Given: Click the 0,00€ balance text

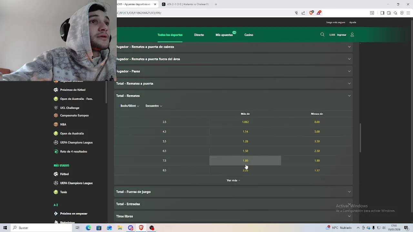Looking at the screenshot, I should click(x=332, y=35).
